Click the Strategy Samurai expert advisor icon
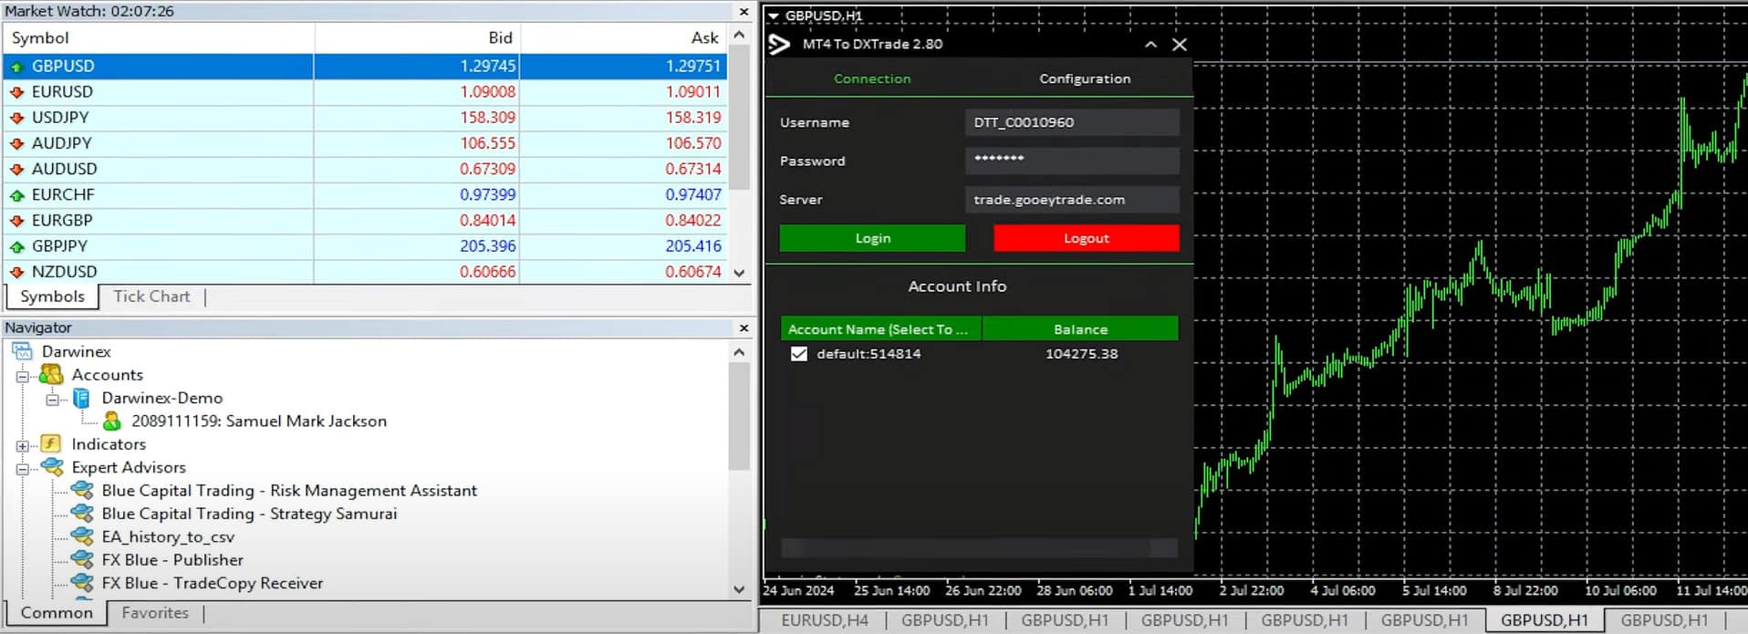Image resolution: width=1748 pixels, height=634 pixels. coord(82,514)
